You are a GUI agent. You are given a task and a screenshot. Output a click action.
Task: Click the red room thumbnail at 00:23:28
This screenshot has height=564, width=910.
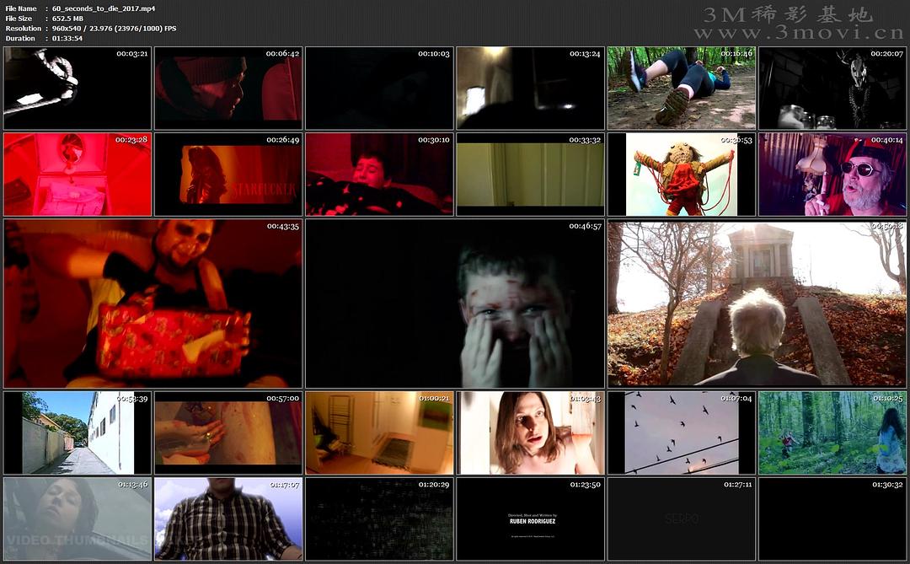tap(78, 175)
